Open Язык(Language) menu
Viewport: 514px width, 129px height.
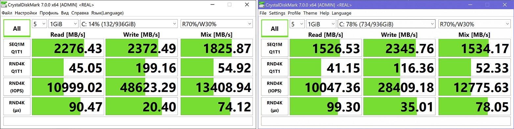point(107,13)
